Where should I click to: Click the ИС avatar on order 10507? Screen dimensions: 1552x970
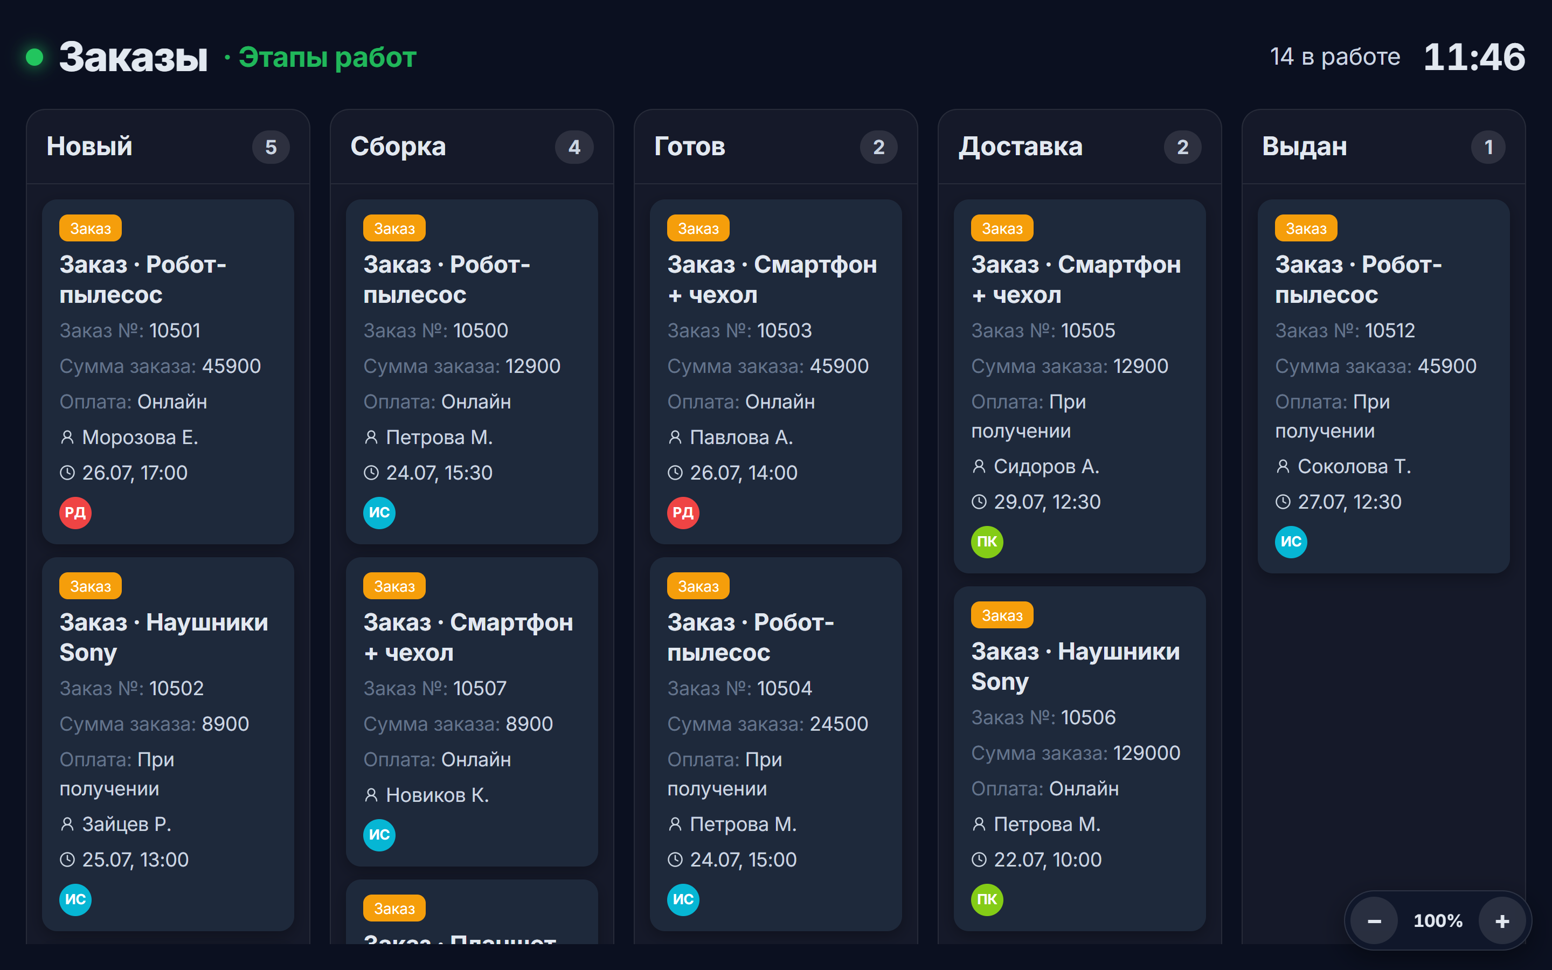[379, 835]
